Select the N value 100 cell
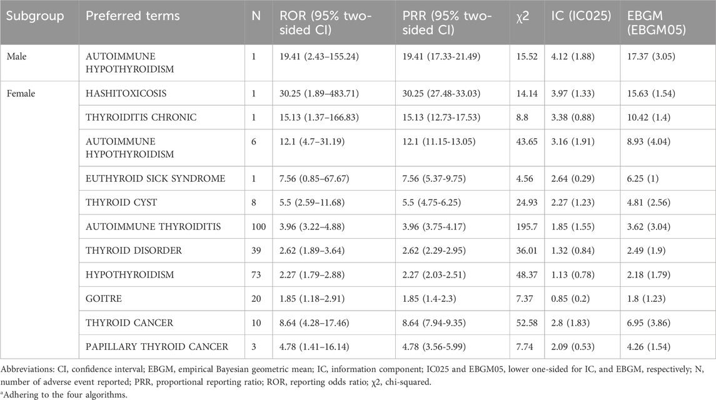This screenshot has height=400, width=716. tap(258, 226)
